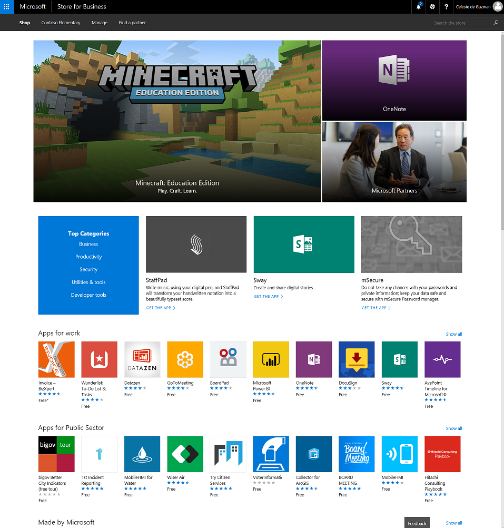Open the notifications bell icon
This screenshot has width=504, height=528.
point(419,7)
